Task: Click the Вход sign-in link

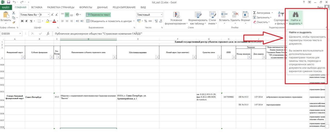Action: pyautogui.click(x=320, y=8)
